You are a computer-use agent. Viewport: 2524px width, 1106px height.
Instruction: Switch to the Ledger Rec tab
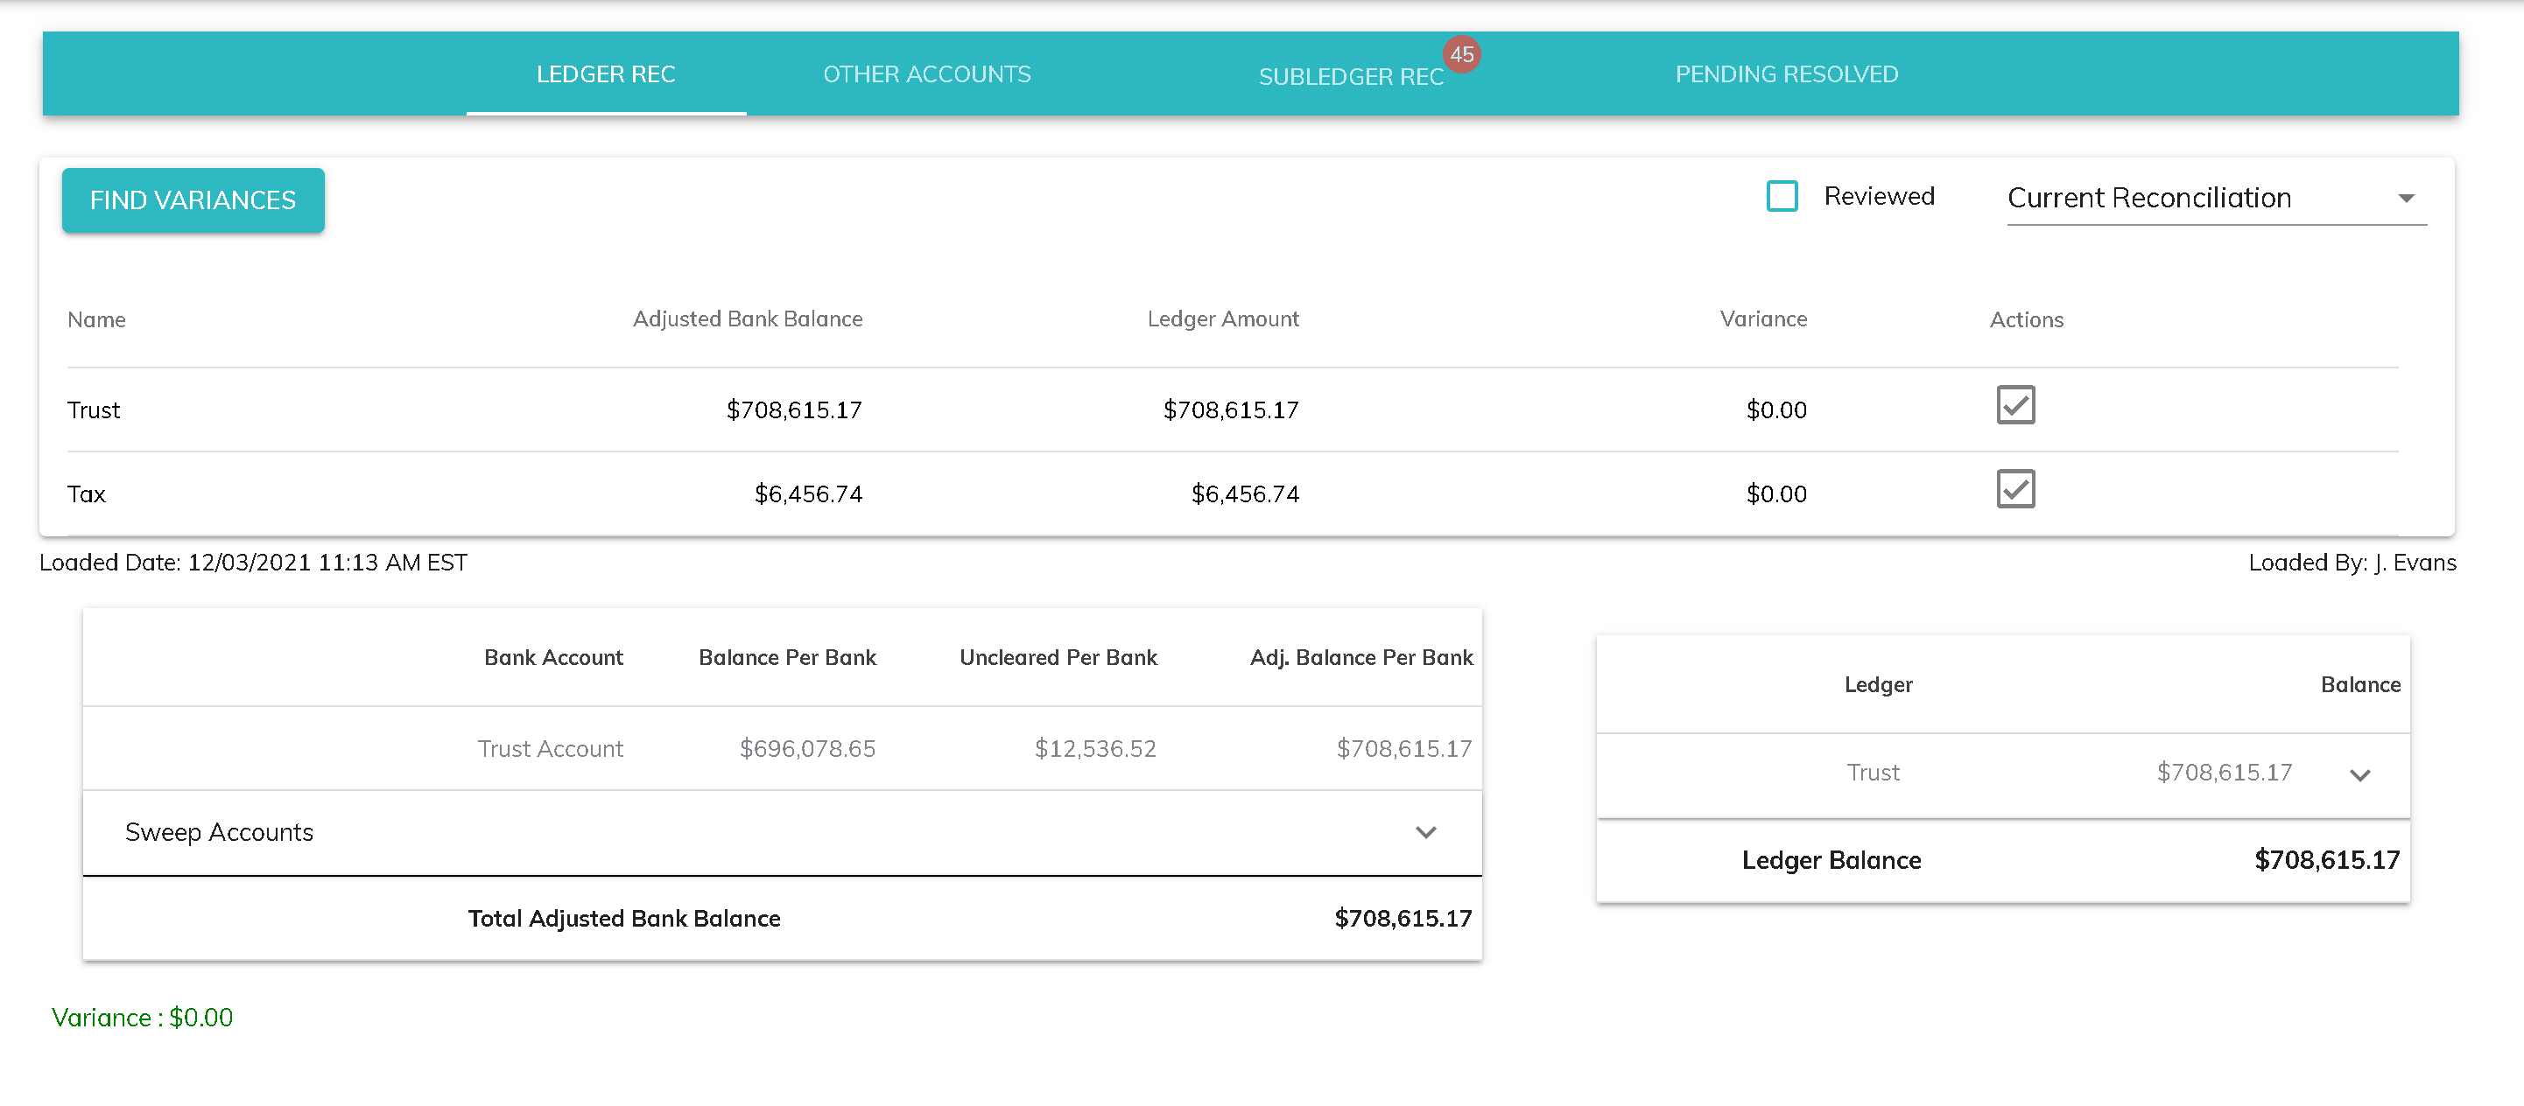[606, 74]
